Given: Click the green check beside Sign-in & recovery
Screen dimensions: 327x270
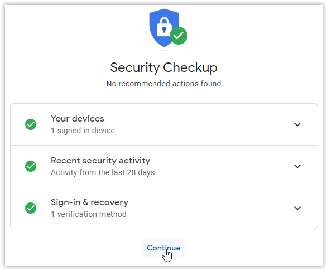Looking at the screenshot, I should (31, 208).
